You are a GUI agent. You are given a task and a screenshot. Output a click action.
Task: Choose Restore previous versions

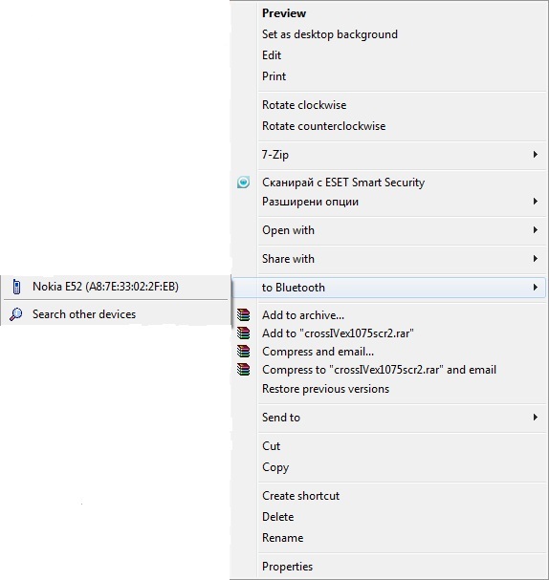[326, 389]
